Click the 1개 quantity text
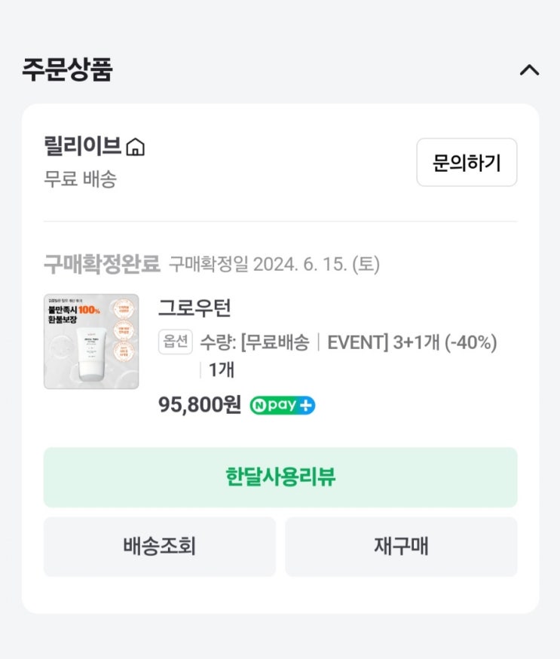560x659 pixels. click(x=221, y=370)
